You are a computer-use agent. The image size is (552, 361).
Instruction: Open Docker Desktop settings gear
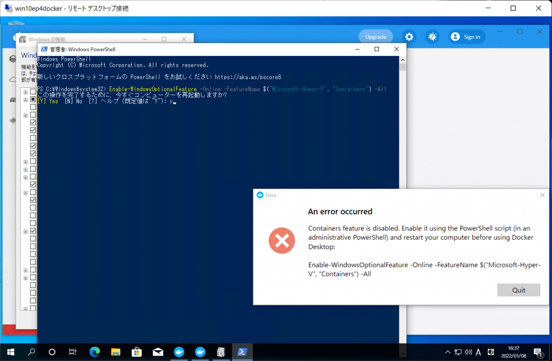[409, 37]
